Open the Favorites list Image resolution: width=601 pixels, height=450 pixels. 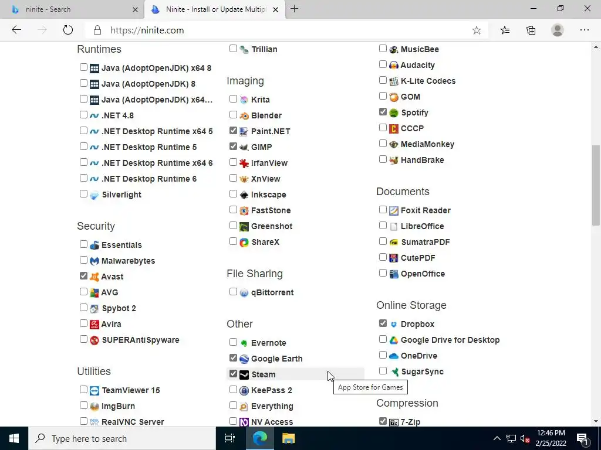tap(505, 30)
